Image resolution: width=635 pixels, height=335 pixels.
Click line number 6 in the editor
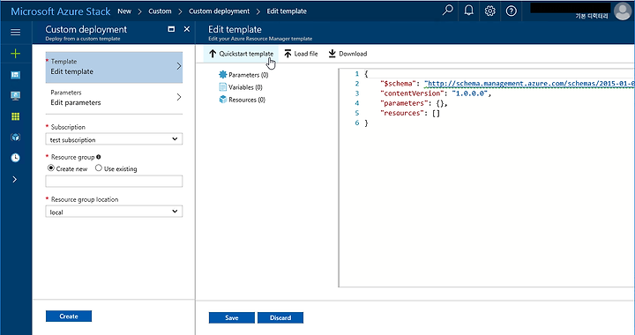click(x=357, y=123)
